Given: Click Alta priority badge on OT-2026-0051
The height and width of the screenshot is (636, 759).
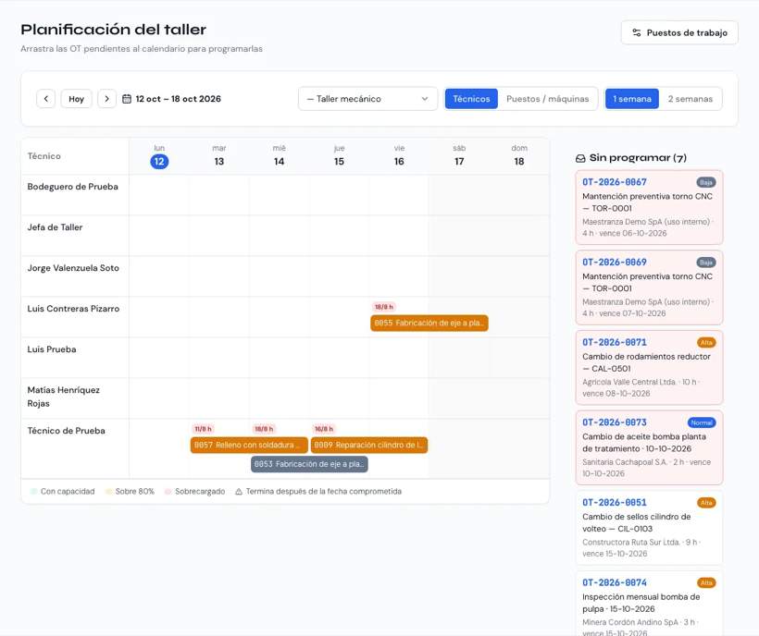Looking at the screenshot, I should [707, 503].
